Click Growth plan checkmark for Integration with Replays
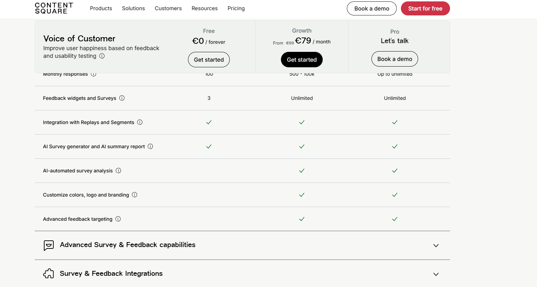Viewport: 537px width, 287px height. [x=302, y=122]
